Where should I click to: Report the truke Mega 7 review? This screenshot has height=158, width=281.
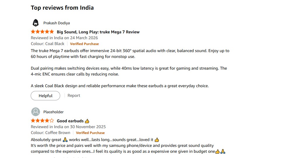pyautogui.click(x=74, y=95)
